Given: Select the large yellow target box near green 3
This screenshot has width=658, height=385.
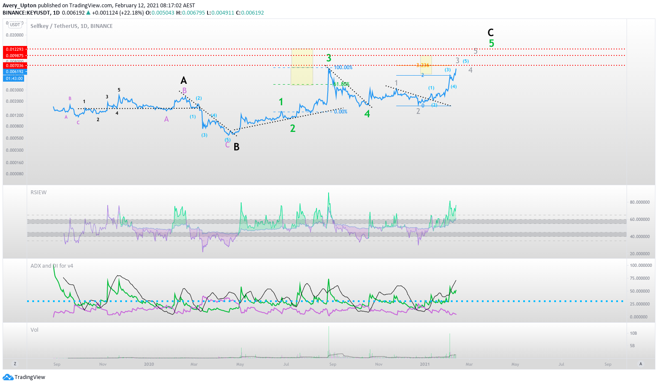Looking at the screenshot, I should [302, 67].
